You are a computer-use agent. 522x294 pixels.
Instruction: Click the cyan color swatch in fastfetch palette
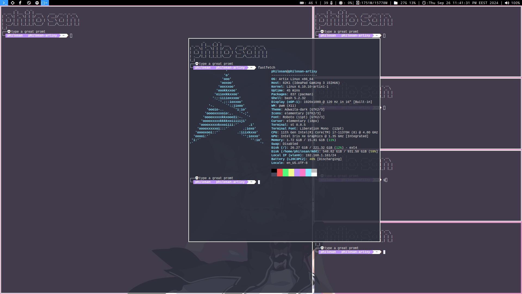(x=308, y=172)
